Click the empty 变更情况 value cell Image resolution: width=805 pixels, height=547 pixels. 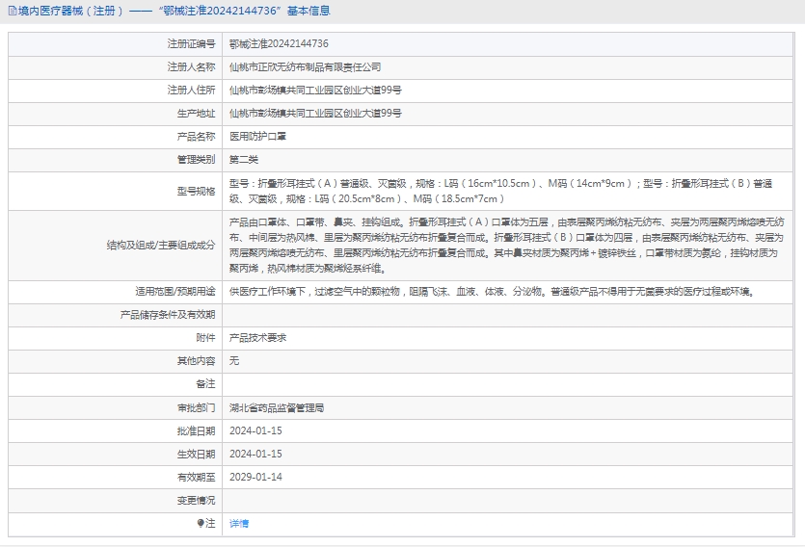tap(511, 500)
